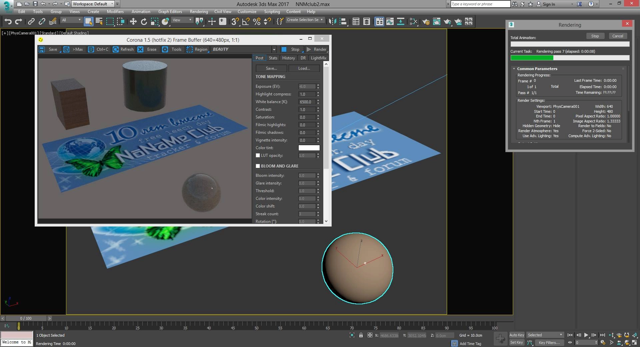Click Region button in frame buffer

coord(197,49)
